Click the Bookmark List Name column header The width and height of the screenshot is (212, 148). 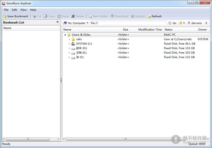pyautogui.click(x=31, y=28)
